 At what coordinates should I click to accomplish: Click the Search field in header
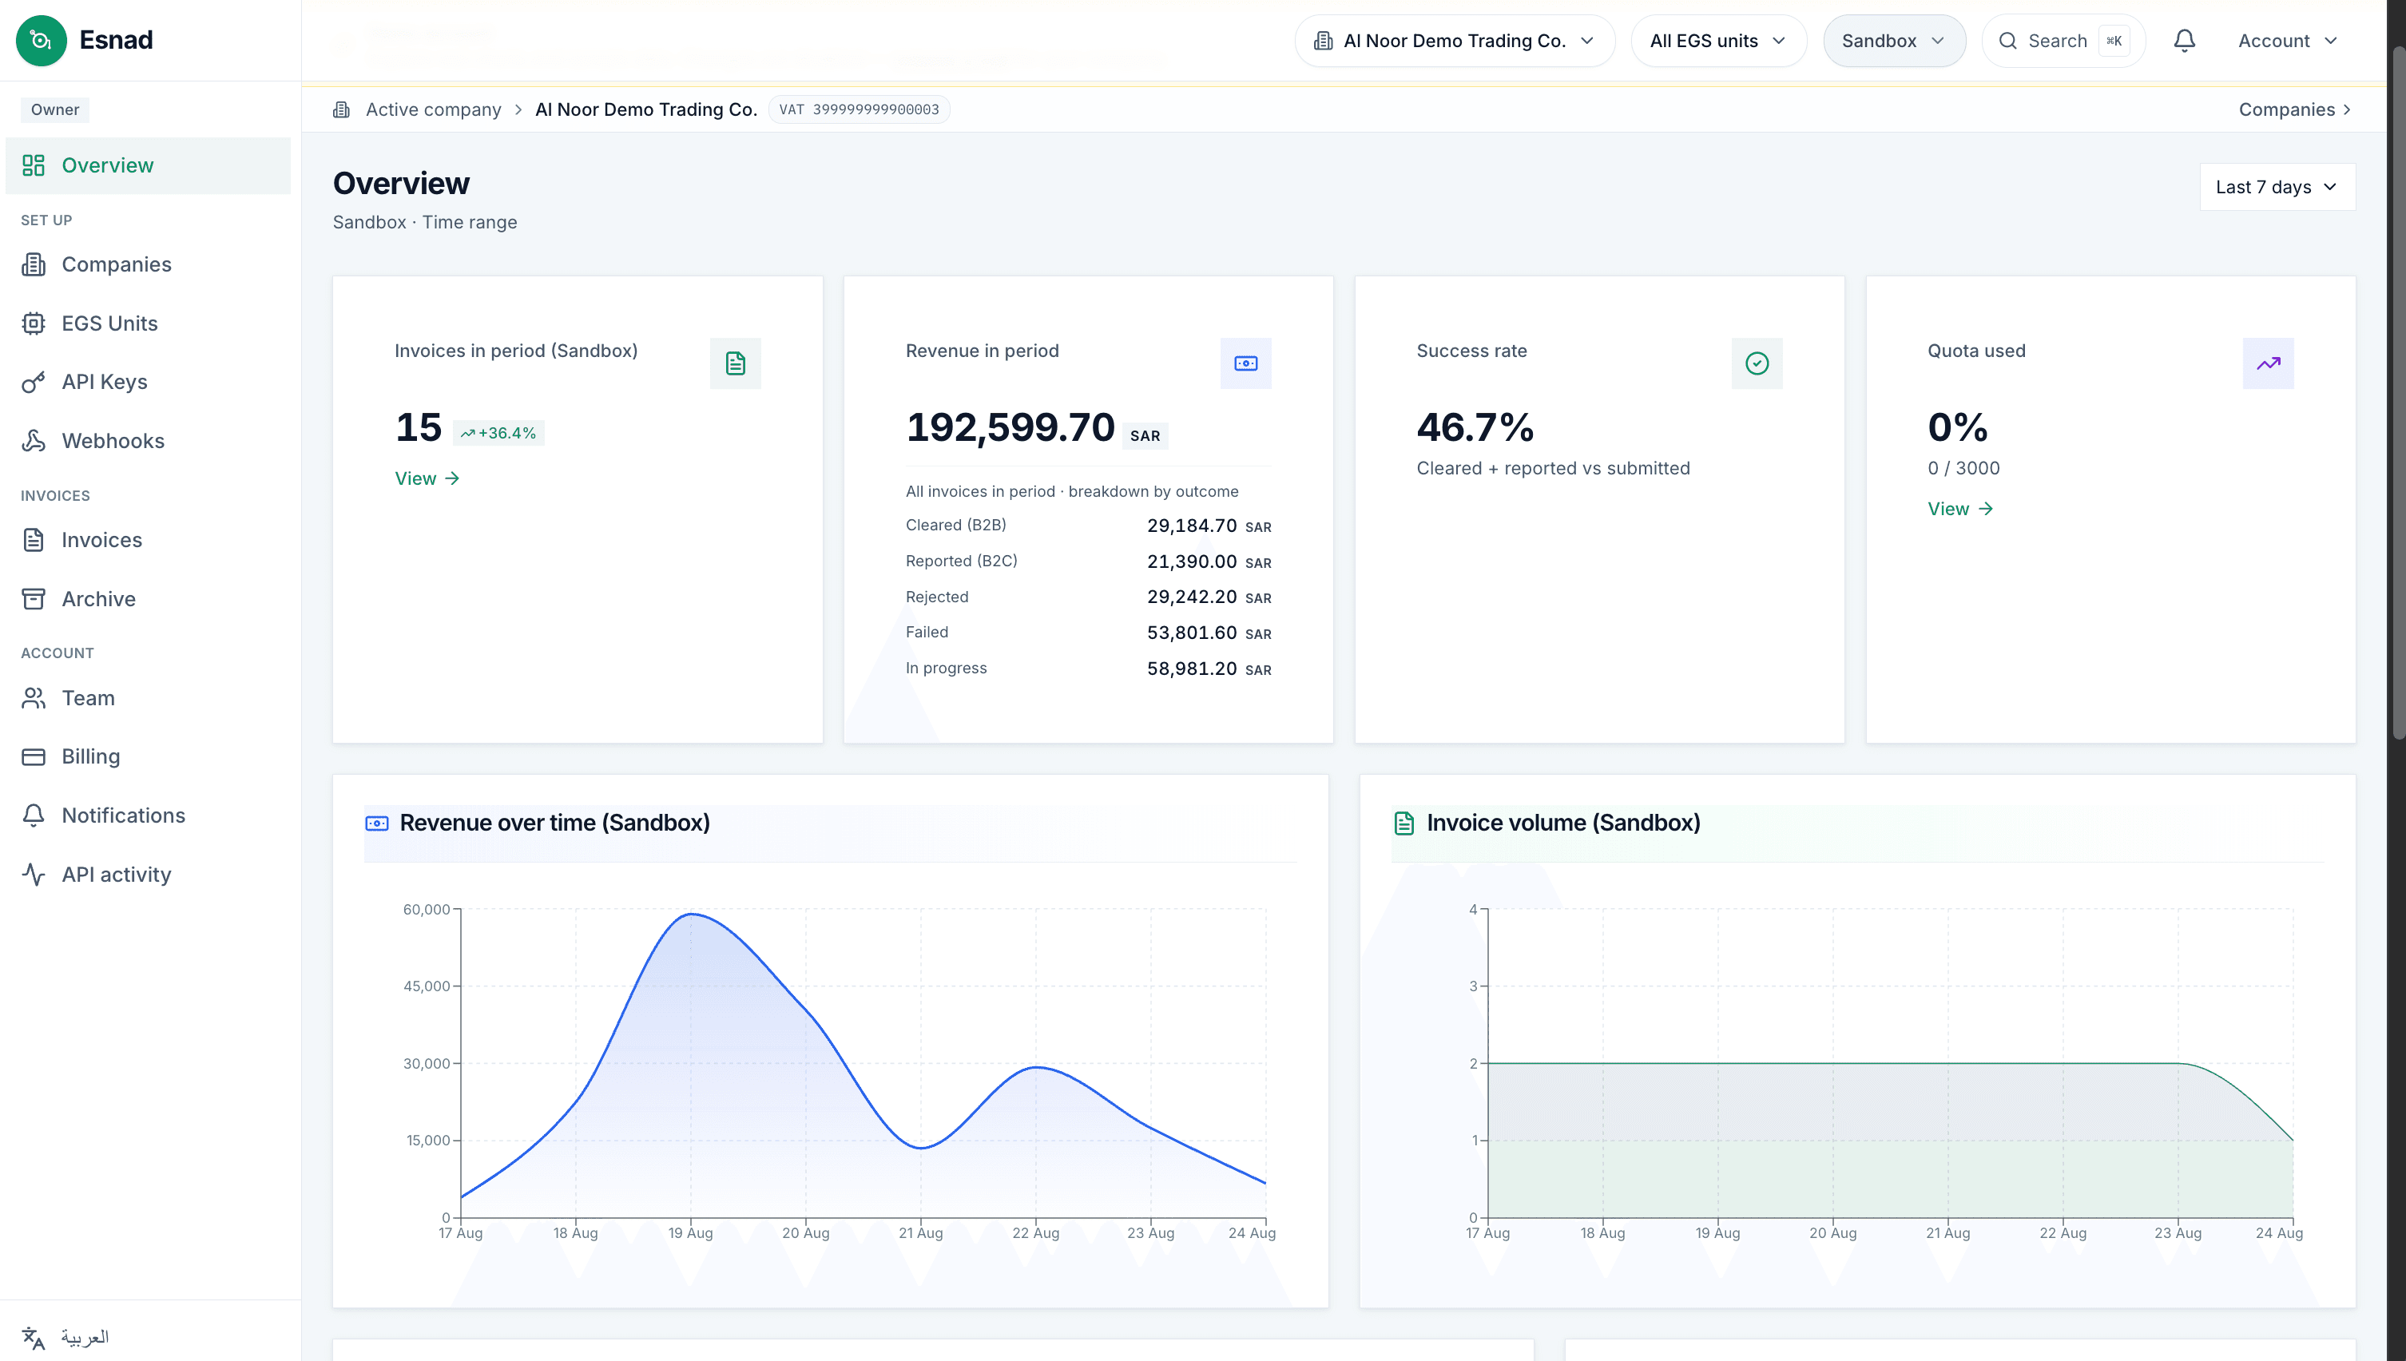tap(2063, 40)
